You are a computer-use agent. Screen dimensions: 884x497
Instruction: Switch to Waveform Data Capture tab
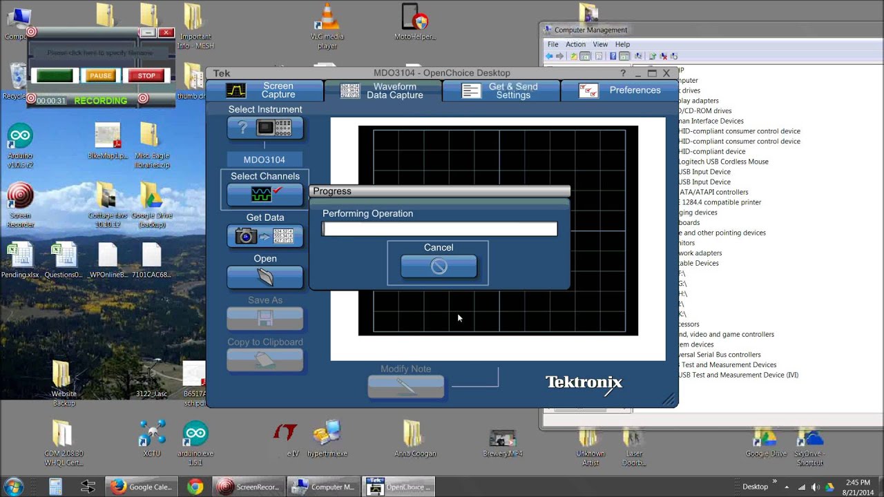pyautogui.click(x=383, y=90)
